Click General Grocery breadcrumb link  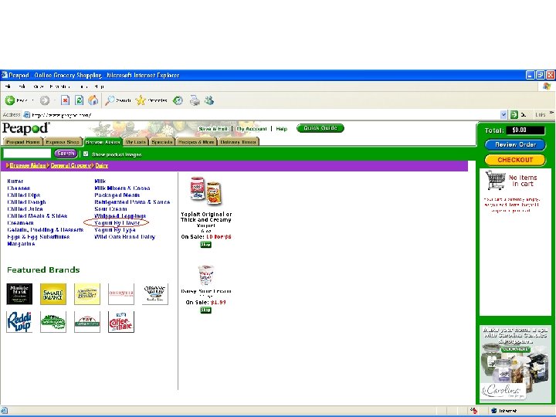pos(70,165)
